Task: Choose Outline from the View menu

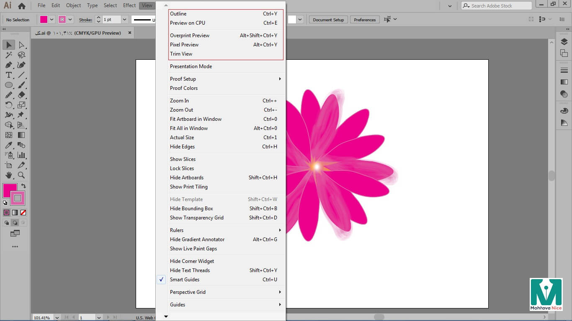Action: [178, 14]
